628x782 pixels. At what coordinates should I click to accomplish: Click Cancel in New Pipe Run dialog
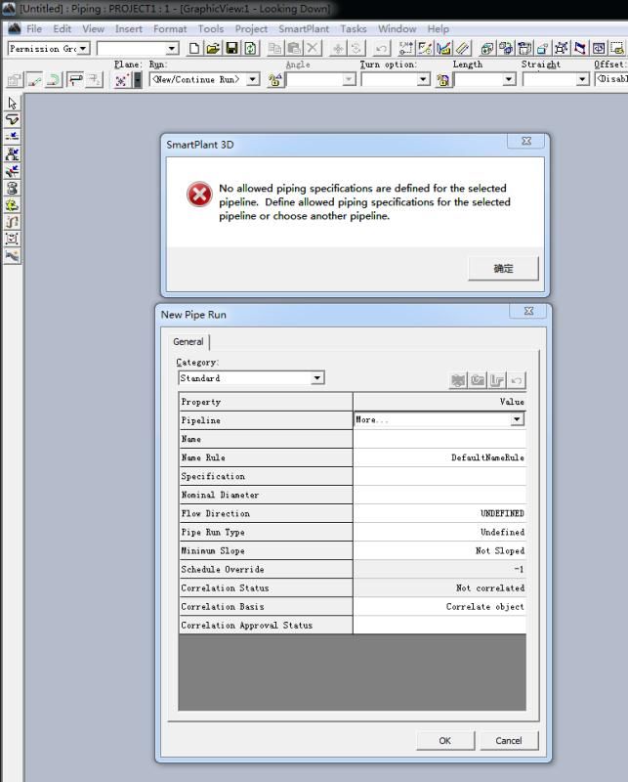click(x=509, y=741)
